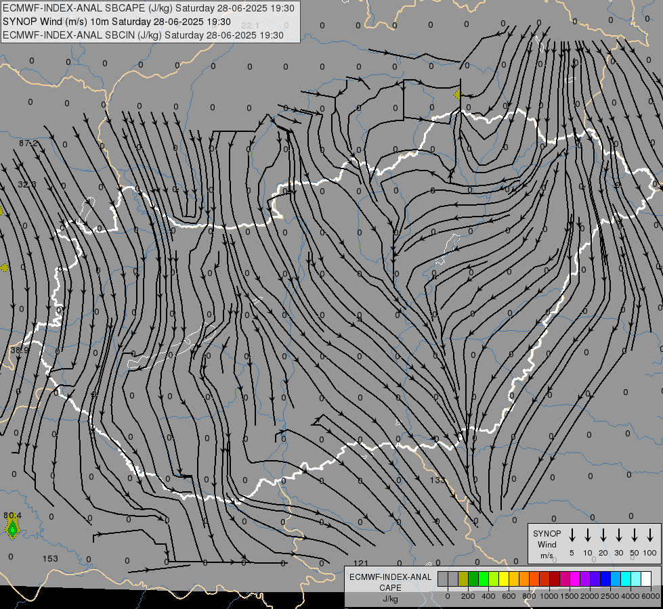Image resolution: width=663 pixels, height=609 pixels.
Task: Pick the dark green CAPE legend swatch
Action: (x=473, y=579)
